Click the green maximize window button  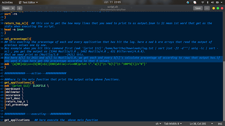coord(218,8)
